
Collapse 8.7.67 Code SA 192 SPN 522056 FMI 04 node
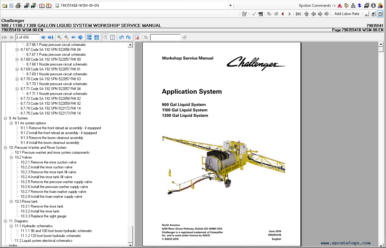coord(17,50)
